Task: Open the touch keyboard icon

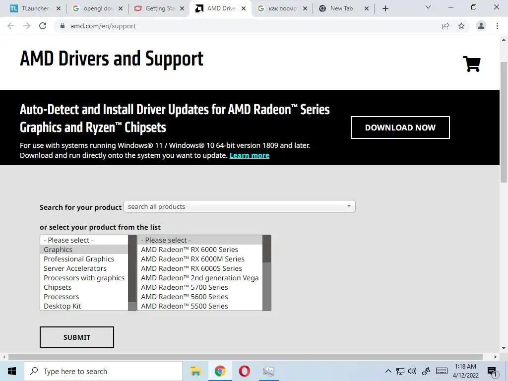Action: tap(442, 371)
